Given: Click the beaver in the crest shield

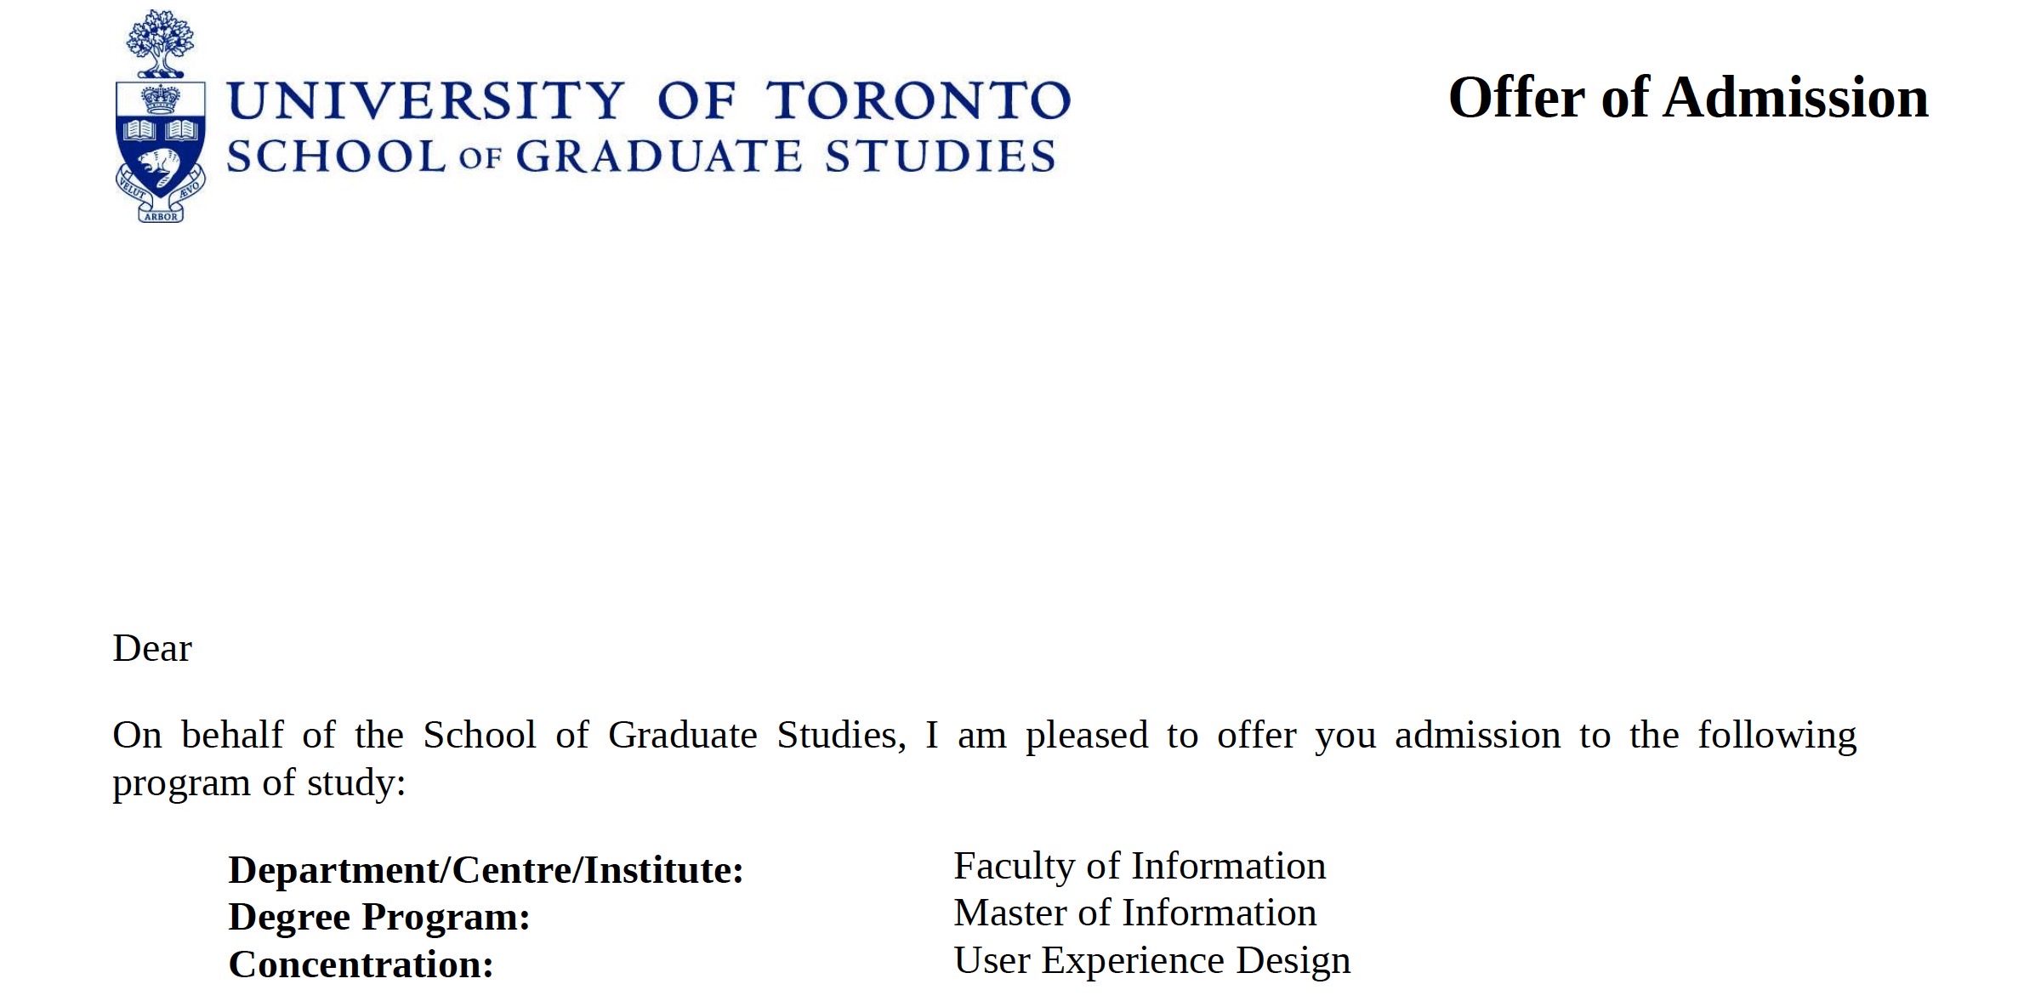Looking at the screenshot, I should (x=158, y=168).
